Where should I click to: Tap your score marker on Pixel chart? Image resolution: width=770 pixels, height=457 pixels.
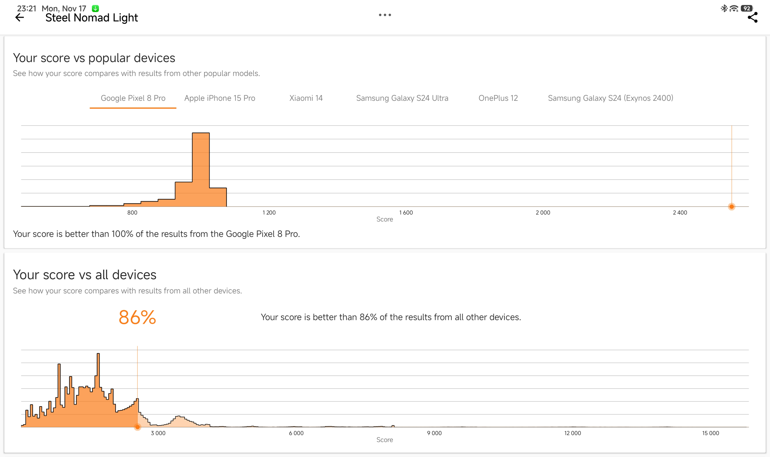[x=731, y=207]
